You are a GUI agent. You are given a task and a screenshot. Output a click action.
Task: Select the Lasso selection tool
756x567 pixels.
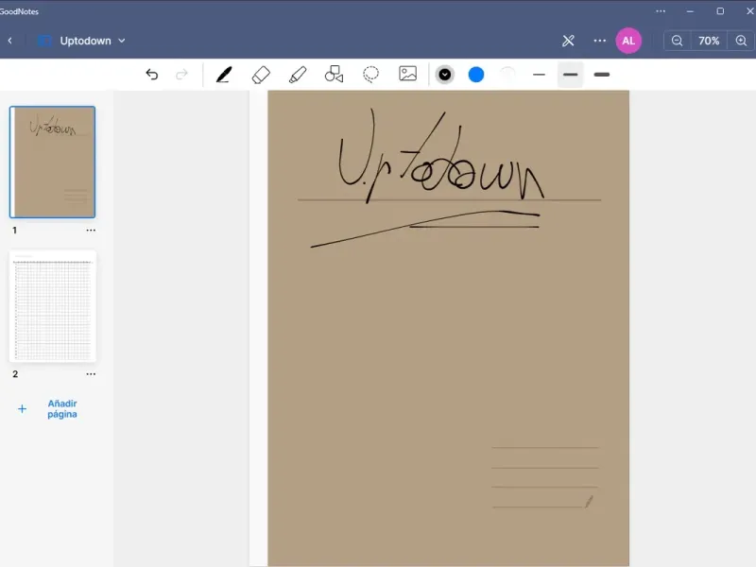[x=370, y=75]
